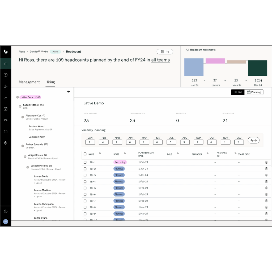272x272 pixels.
Task: Open the calendar planning section from sidebar
Action: click(x=6, y=109)
